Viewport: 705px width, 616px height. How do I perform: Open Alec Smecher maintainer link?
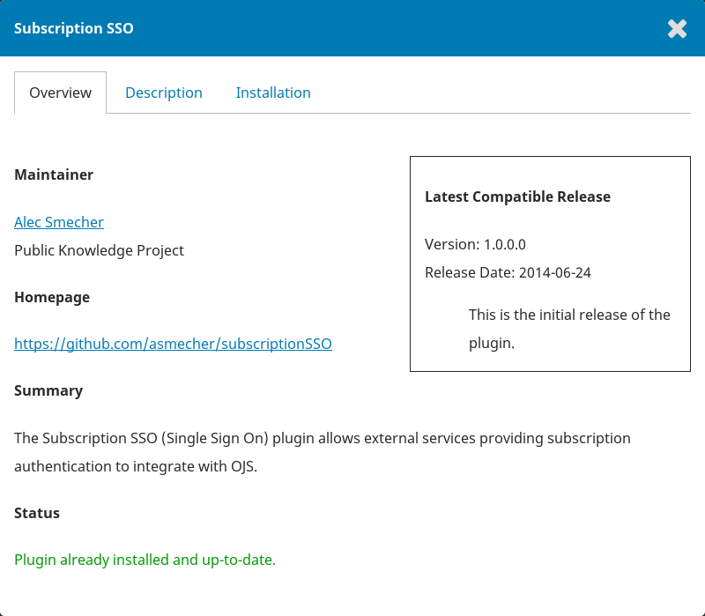(x=59, y=222)
